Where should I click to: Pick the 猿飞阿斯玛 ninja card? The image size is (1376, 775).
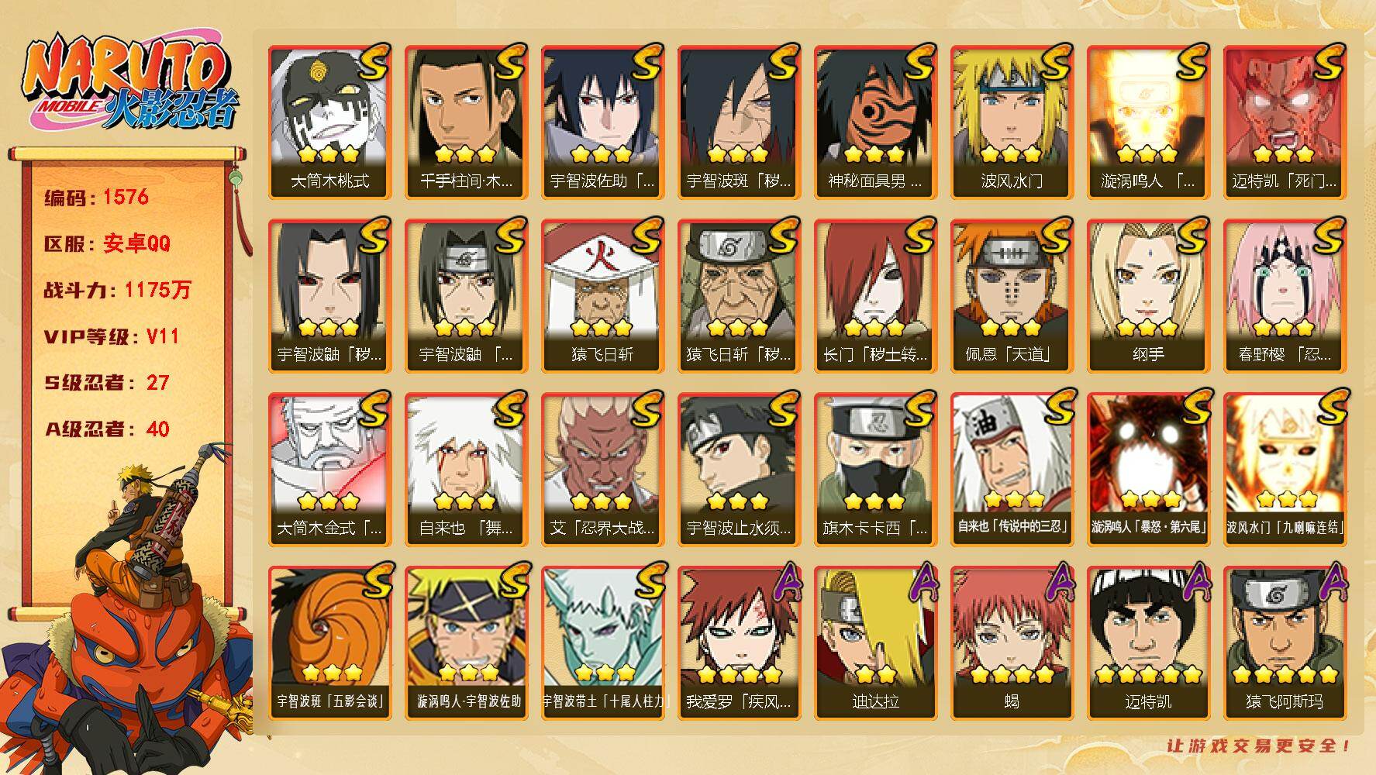pyautogui.click(x=1285, y=642)
